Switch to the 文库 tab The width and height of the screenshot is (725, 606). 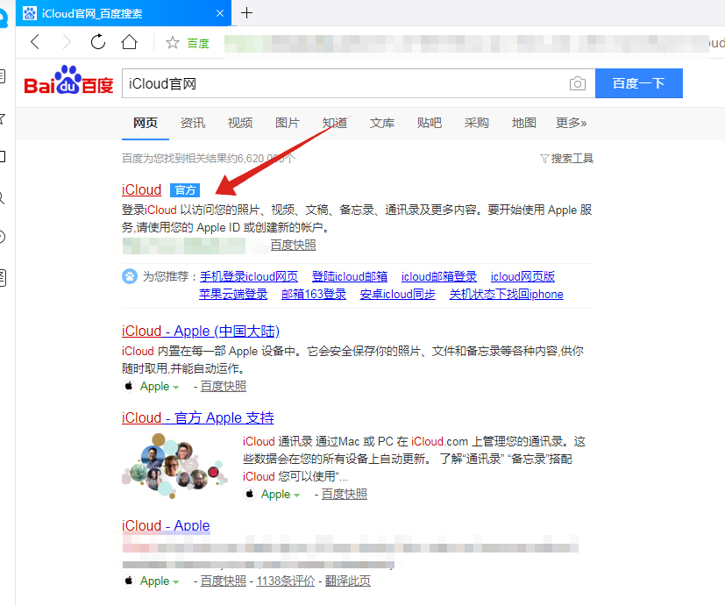pyautogui.click(x=382, y=123)
